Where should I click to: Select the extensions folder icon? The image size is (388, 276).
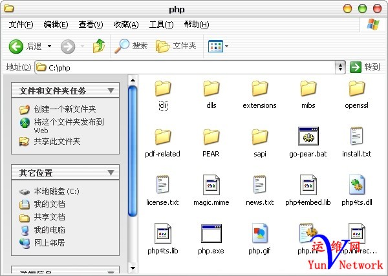tap(260, 89)
